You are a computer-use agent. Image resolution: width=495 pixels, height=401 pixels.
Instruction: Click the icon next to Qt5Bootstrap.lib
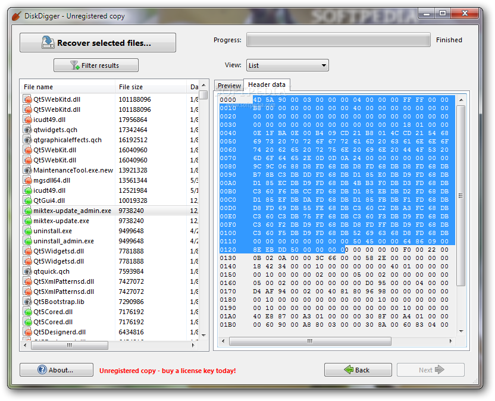click(x=28, y=302)
